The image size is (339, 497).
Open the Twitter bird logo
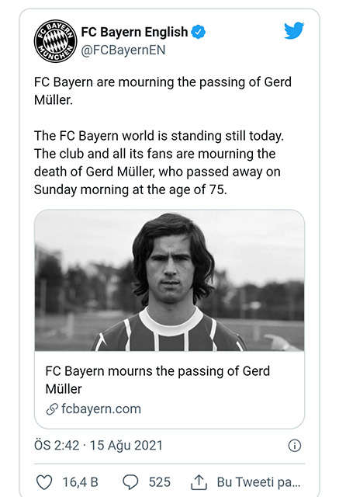pos(294,30)
